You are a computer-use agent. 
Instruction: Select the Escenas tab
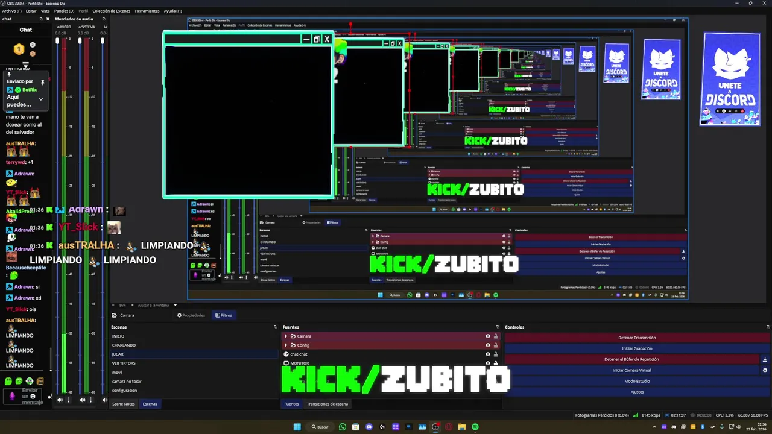(150, 404)
